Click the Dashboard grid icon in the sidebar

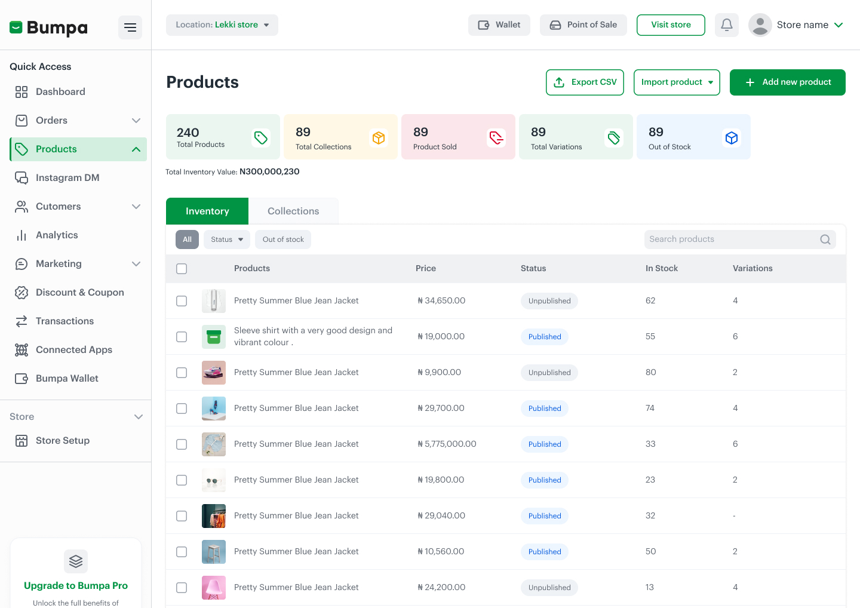click(21, 92)
